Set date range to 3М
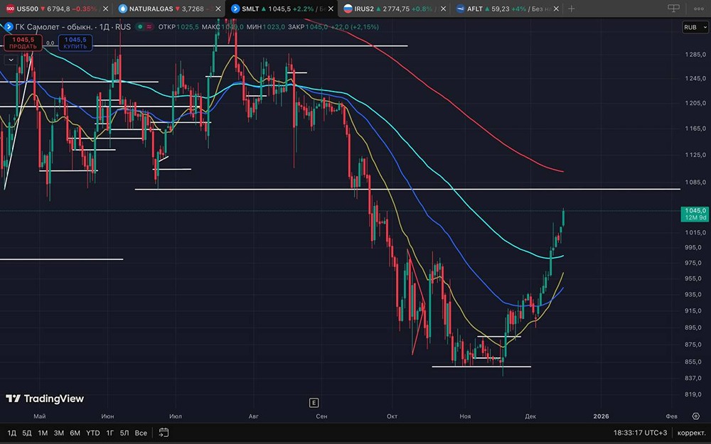 (x=59, y=433)
